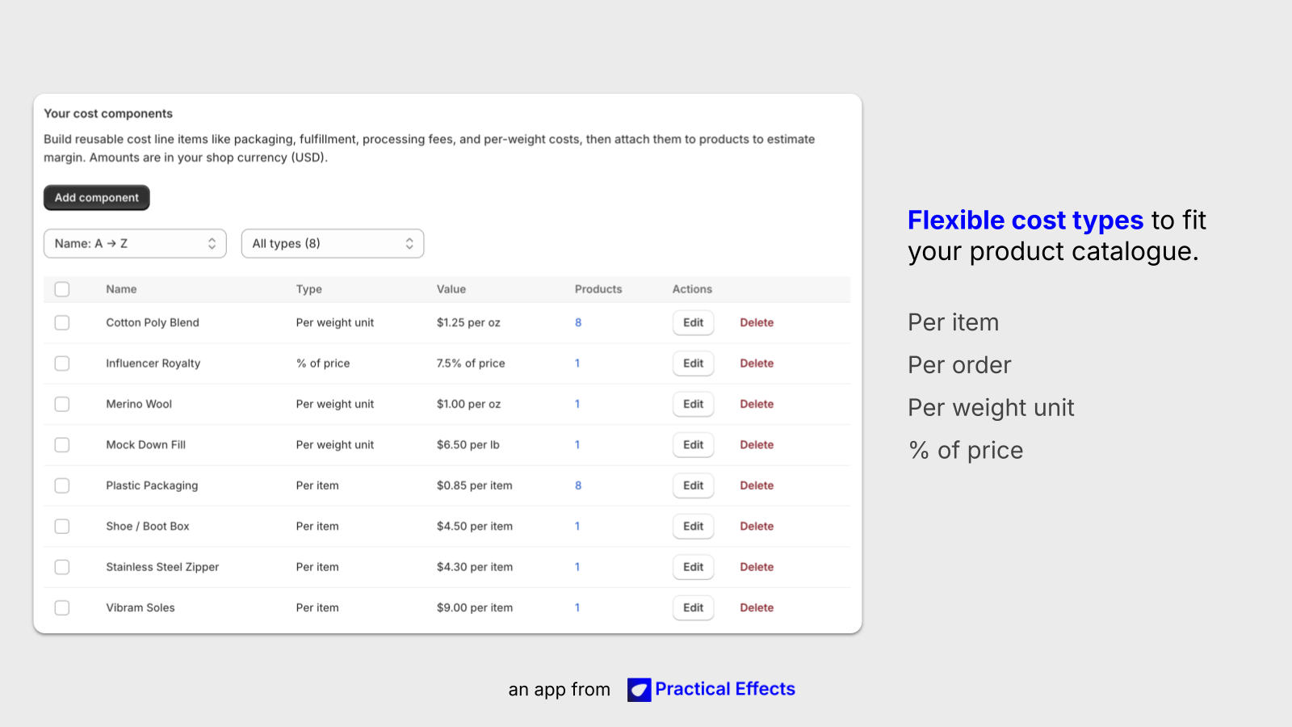Expand the All types (8) filter dropdown
This screenshot has width=1292, height=727.
click(x=333, y=243)
